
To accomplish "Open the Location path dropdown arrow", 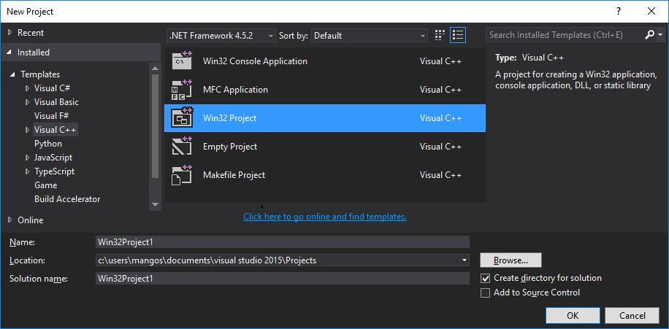I will click(465, 260).
